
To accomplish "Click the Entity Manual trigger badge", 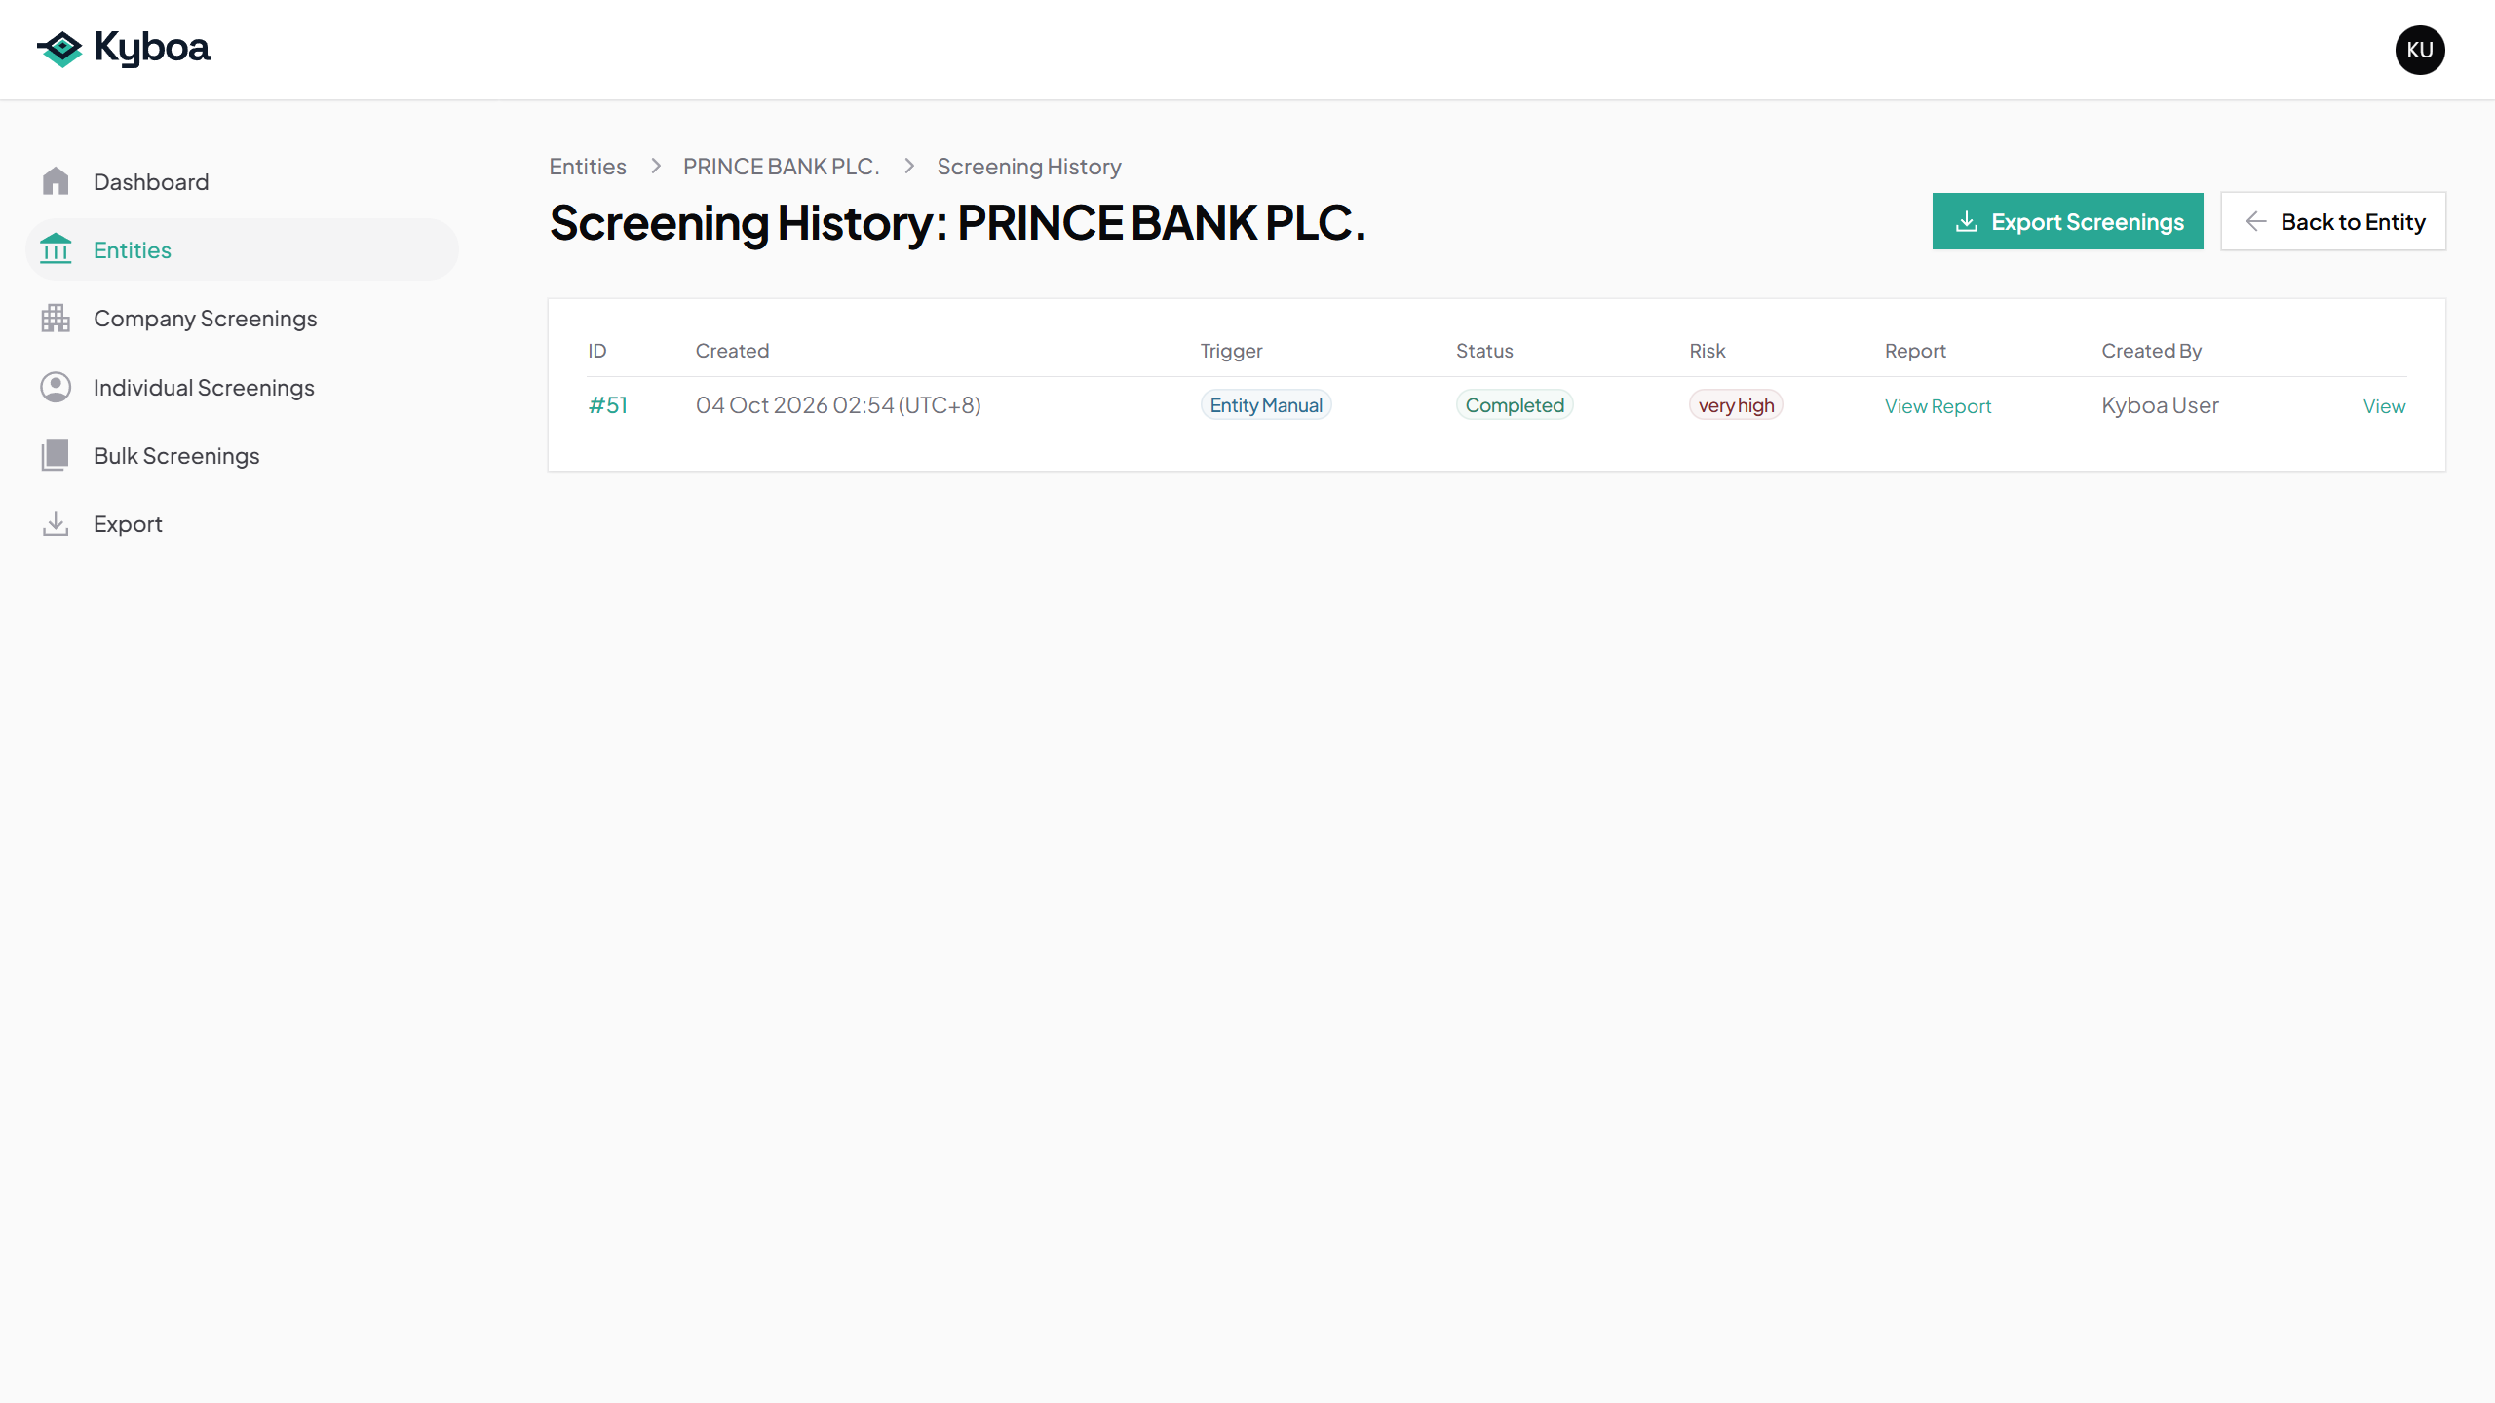I will [x=1266, y=405].
